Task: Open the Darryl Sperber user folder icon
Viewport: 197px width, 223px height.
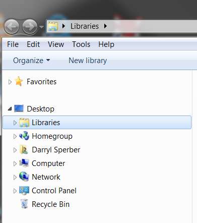Action: pyautogui.click(x=24, y=150)
